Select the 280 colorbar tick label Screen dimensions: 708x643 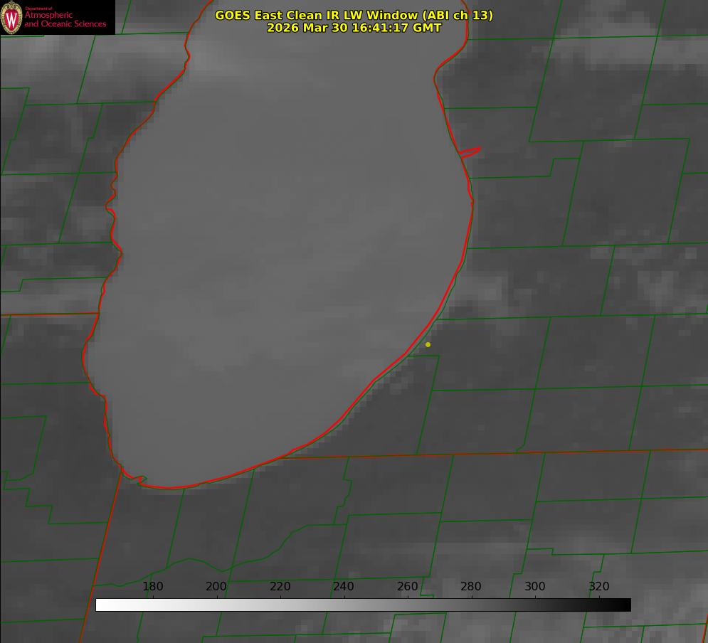point(471,586)
